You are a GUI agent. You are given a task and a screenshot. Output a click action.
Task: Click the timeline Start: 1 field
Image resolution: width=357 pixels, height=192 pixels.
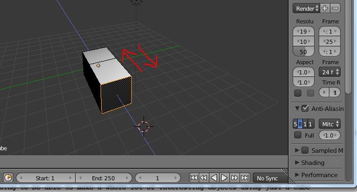pyautogui.click(x=45, y=178)
